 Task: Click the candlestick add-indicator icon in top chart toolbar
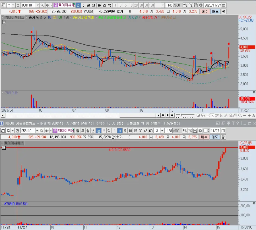coord(185,5)
